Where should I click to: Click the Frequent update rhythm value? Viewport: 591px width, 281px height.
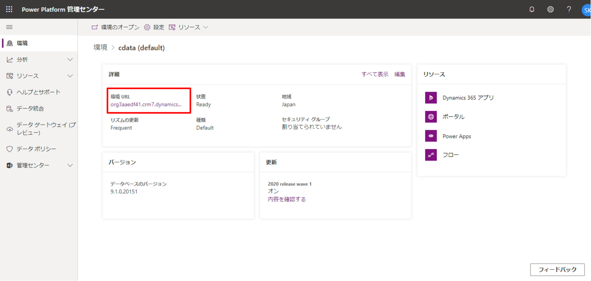pos(121,127)
